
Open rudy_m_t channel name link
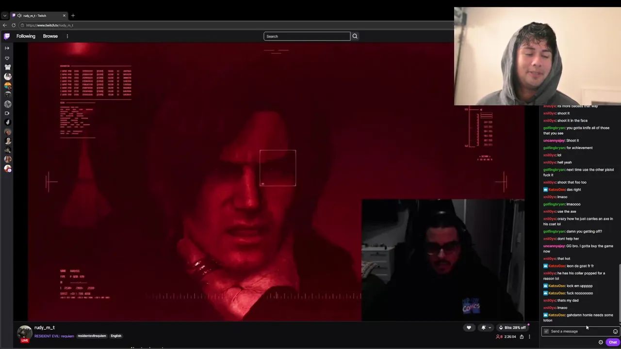pos(45,328)
